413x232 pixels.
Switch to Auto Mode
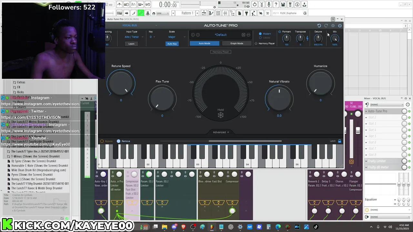tap(205, 43)
